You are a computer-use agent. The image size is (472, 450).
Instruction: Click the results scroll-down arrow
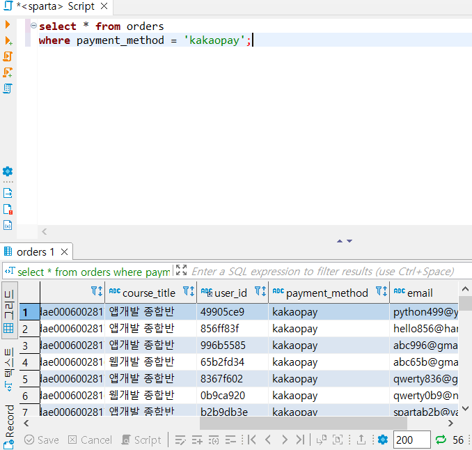(x=465, y=408)
